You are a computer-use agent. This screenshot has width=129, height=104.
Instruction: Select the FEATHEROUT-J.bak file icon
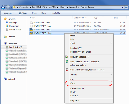coord(31,26)
